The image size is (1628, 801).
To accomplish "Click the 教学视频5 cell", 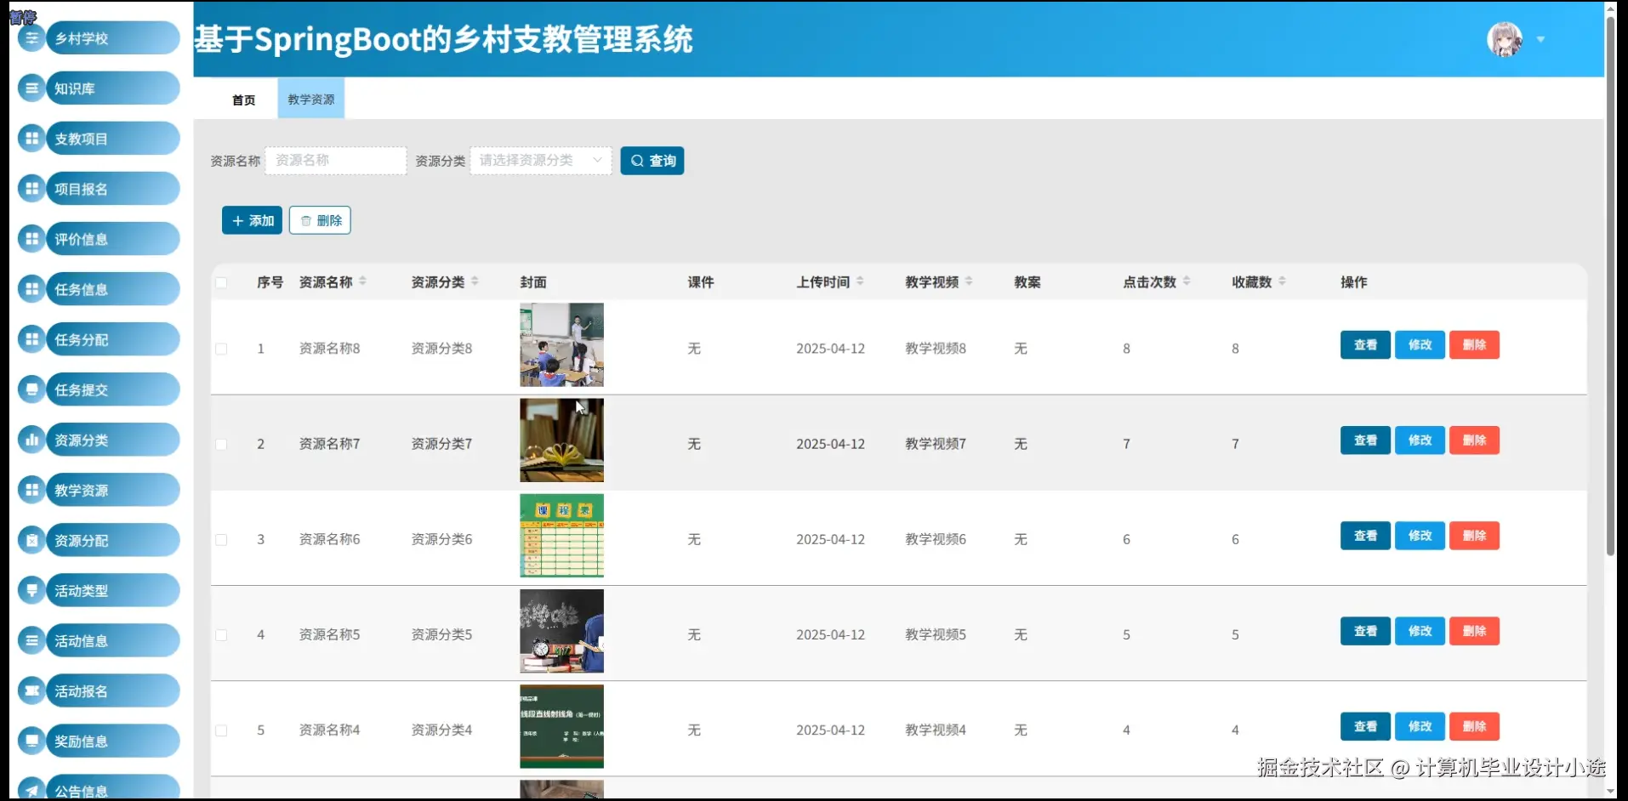I will (x=936, y=634).
